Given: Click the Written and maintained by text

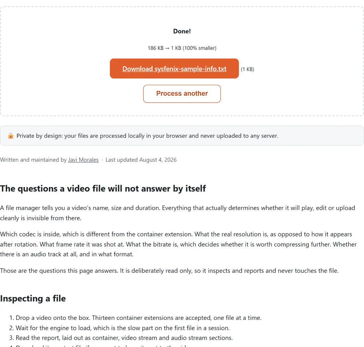Looking at the screenshot, I should click(x=33, y=160).
